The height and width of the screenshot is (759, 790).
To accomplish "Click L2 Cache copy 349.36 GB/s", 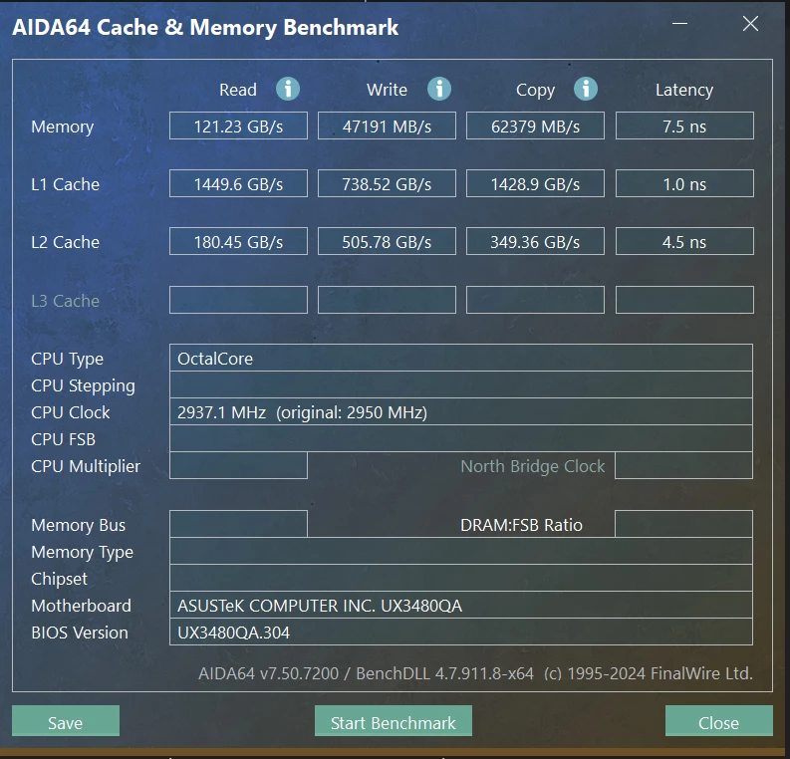I will [535, 242].
